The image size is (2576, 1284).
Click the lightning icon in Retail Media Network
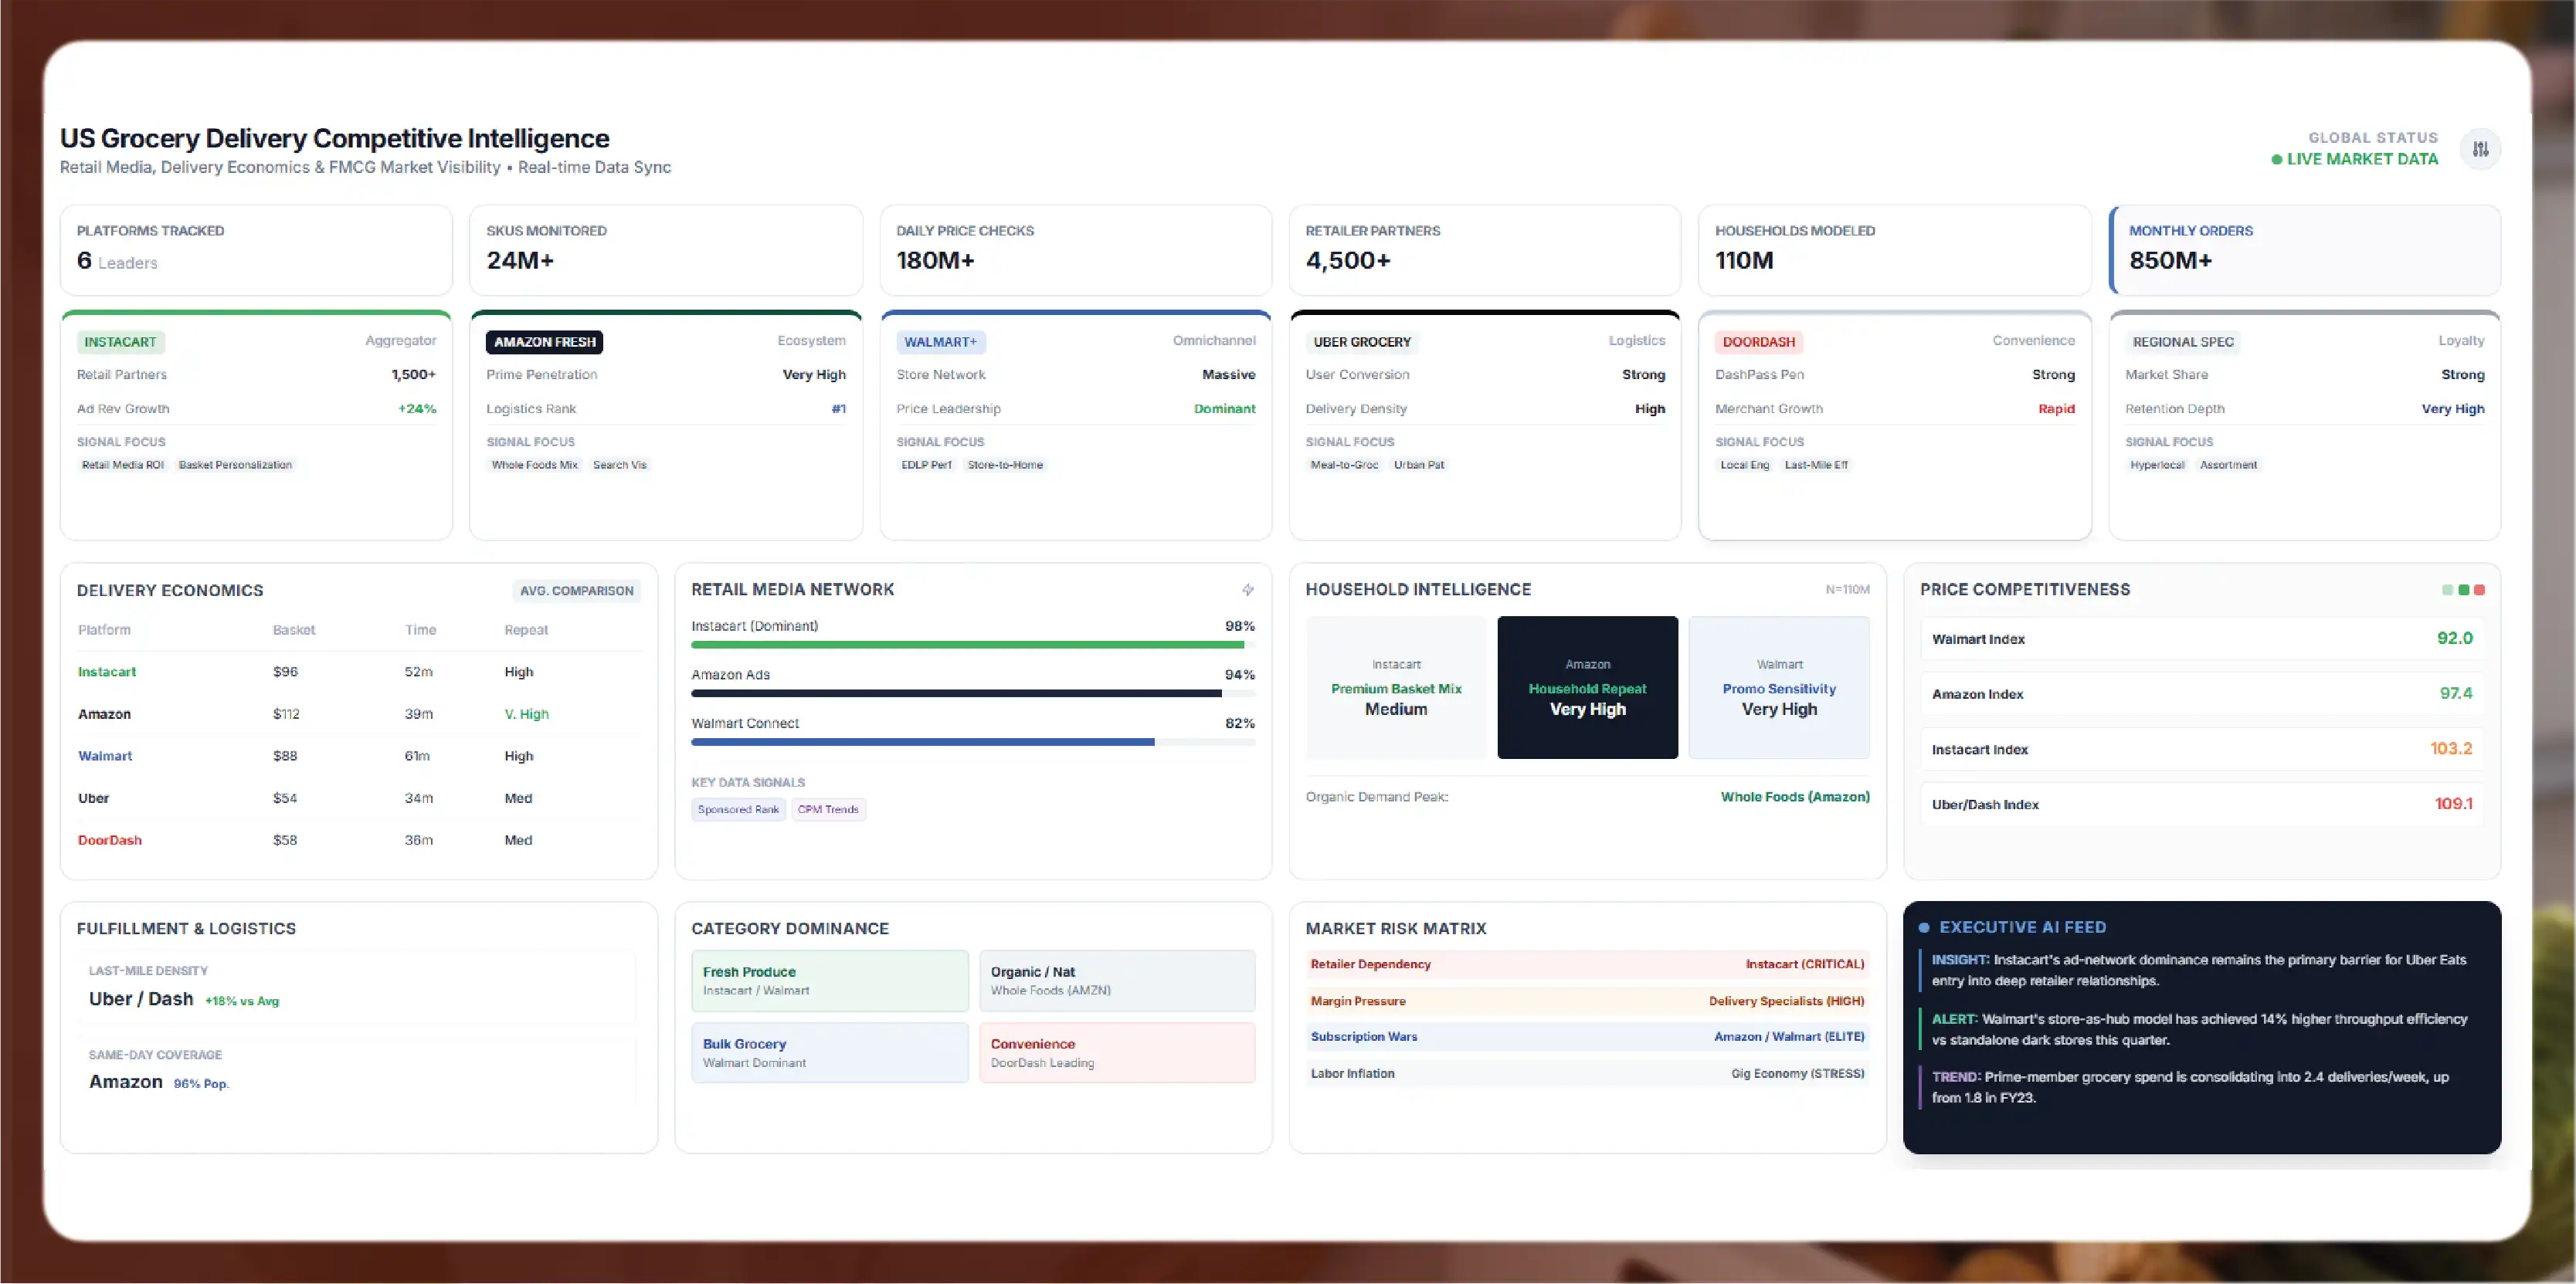[x=1247, y=590]
